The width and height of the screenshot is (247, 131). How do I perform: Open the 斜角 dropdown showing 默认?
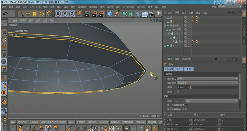(211, 101)
